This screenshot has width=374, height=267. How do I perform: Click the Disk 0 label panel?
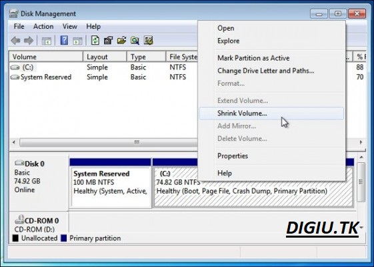pyautogui.click(x=39, y=183)
